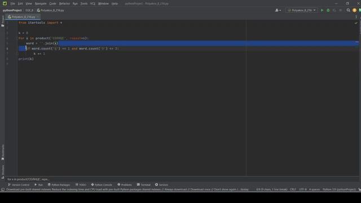Restore down the PyCharm window
Screen dimensions: 361x203
pos(347,3)
